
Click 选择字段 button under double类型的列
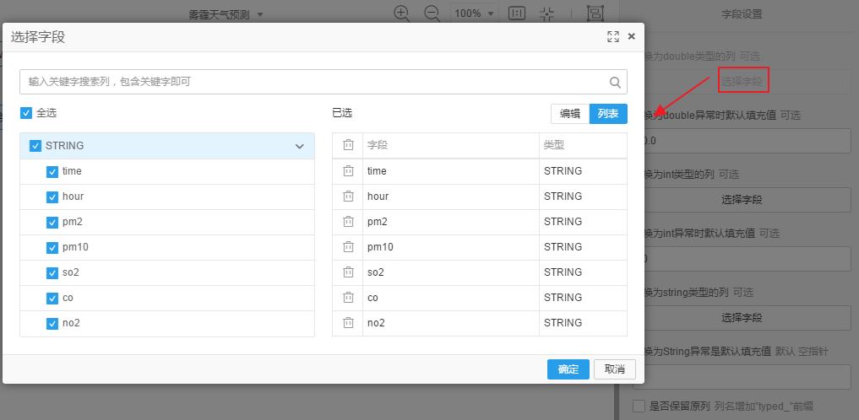(x=742, y=82)
